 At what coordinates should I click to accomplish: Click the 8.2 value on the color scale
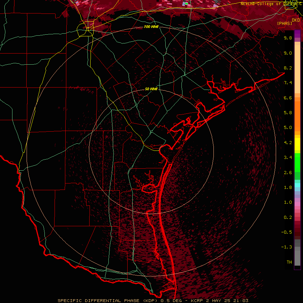[x=288, y=68]
